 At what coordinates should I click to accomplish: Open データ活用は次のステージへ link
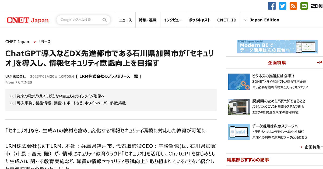pyautogui.click(x=275, y=126)
